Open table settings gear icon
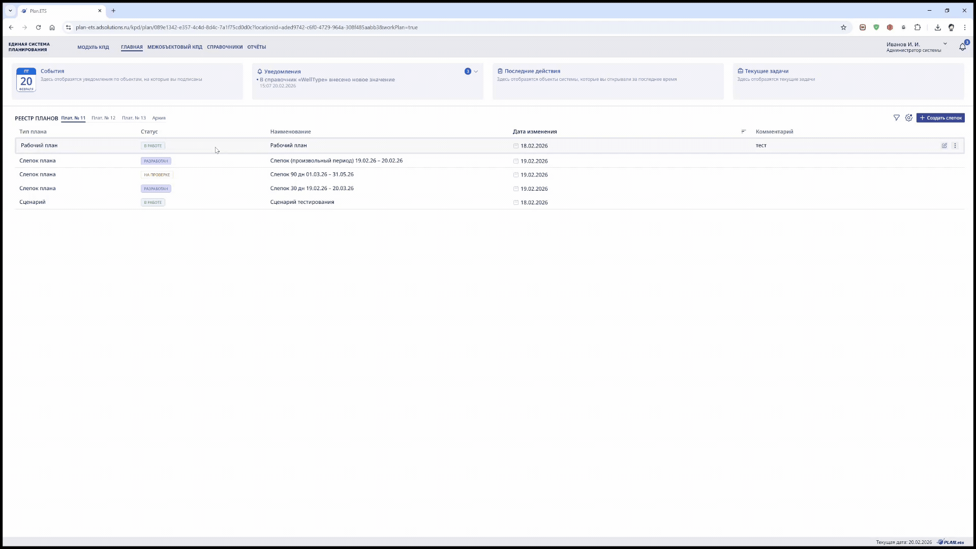The height and width of the screenshot is (549, 976). click(909, 118)
